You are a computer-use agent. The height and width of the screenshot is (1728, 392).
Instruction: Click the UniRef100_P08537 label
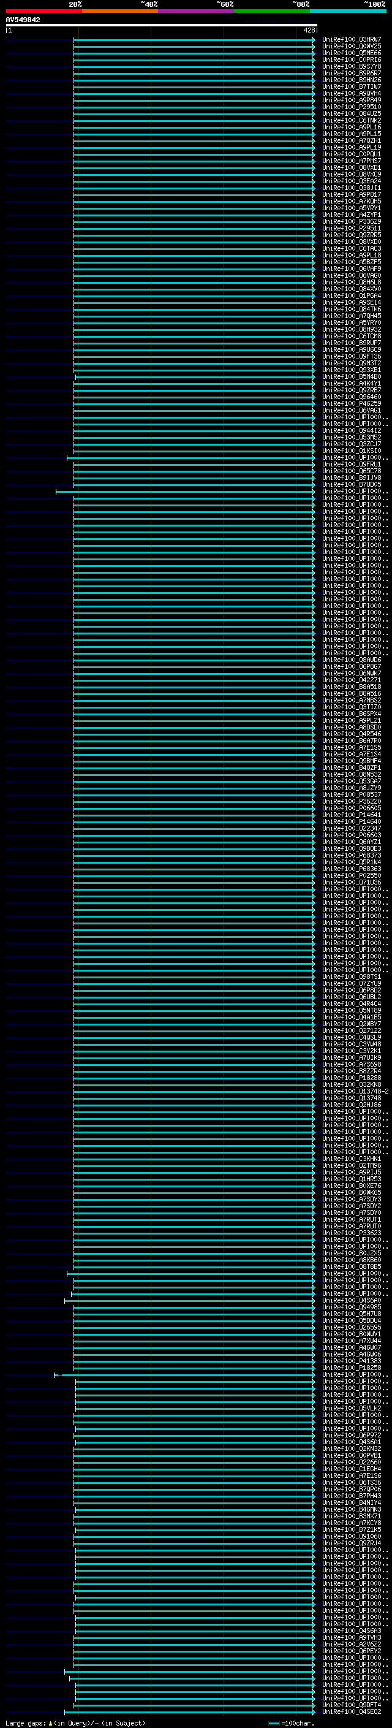click(x=352, y=794)
